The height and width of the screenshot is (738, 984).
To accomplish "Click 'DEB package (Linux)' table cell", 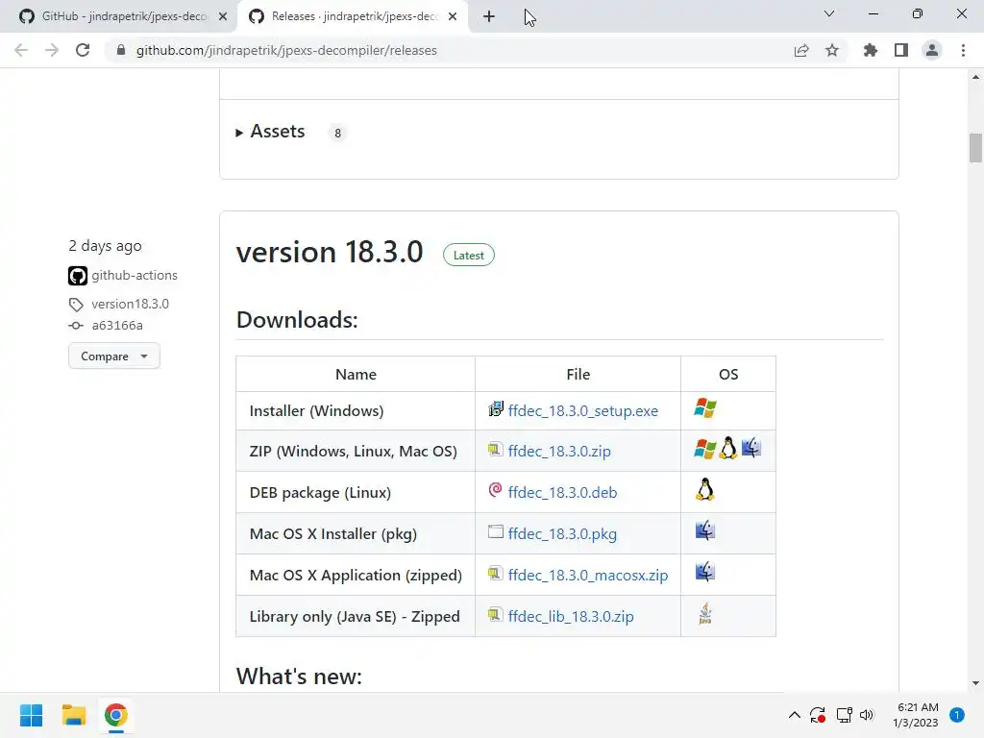I will tap(356, 493).
